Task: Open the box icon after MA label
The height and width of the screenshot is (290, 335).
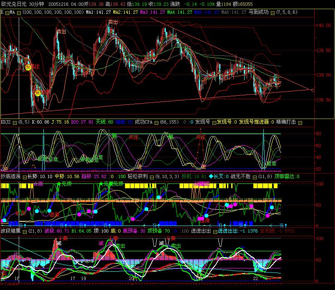Action: point(19,13)
